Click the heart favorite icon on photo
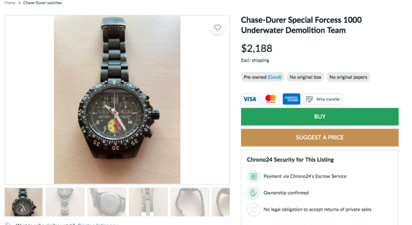This screenshot has height=225, width=412. point(217,27)
